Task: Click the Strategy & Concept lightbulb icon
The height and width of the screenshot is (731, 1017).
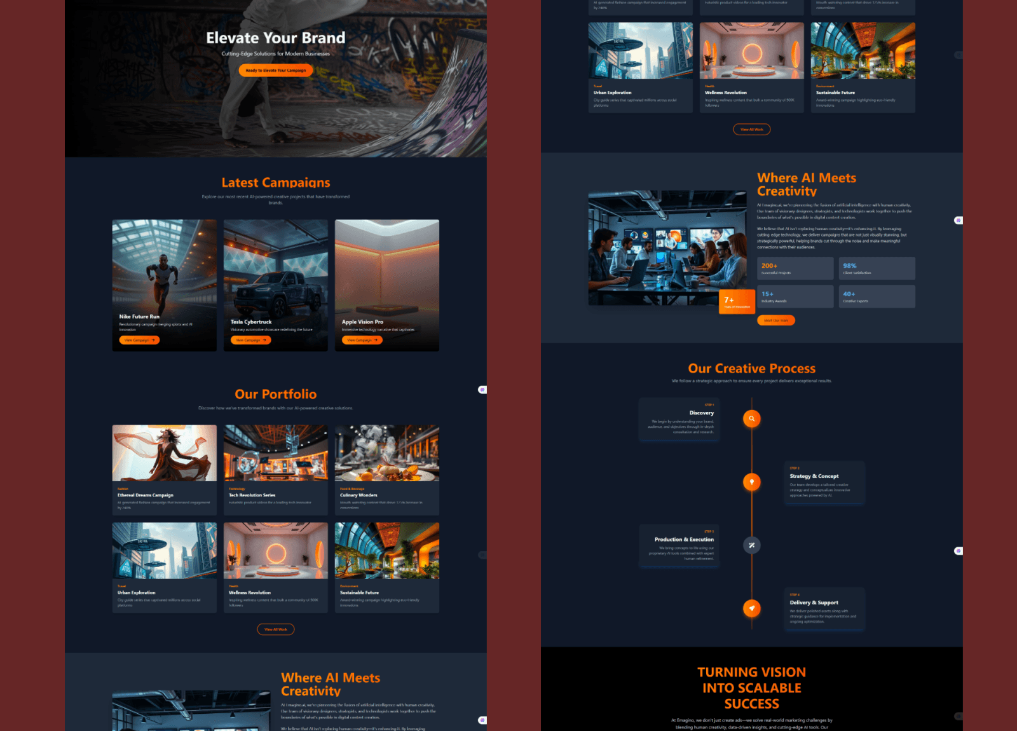Action: [752, 482]
